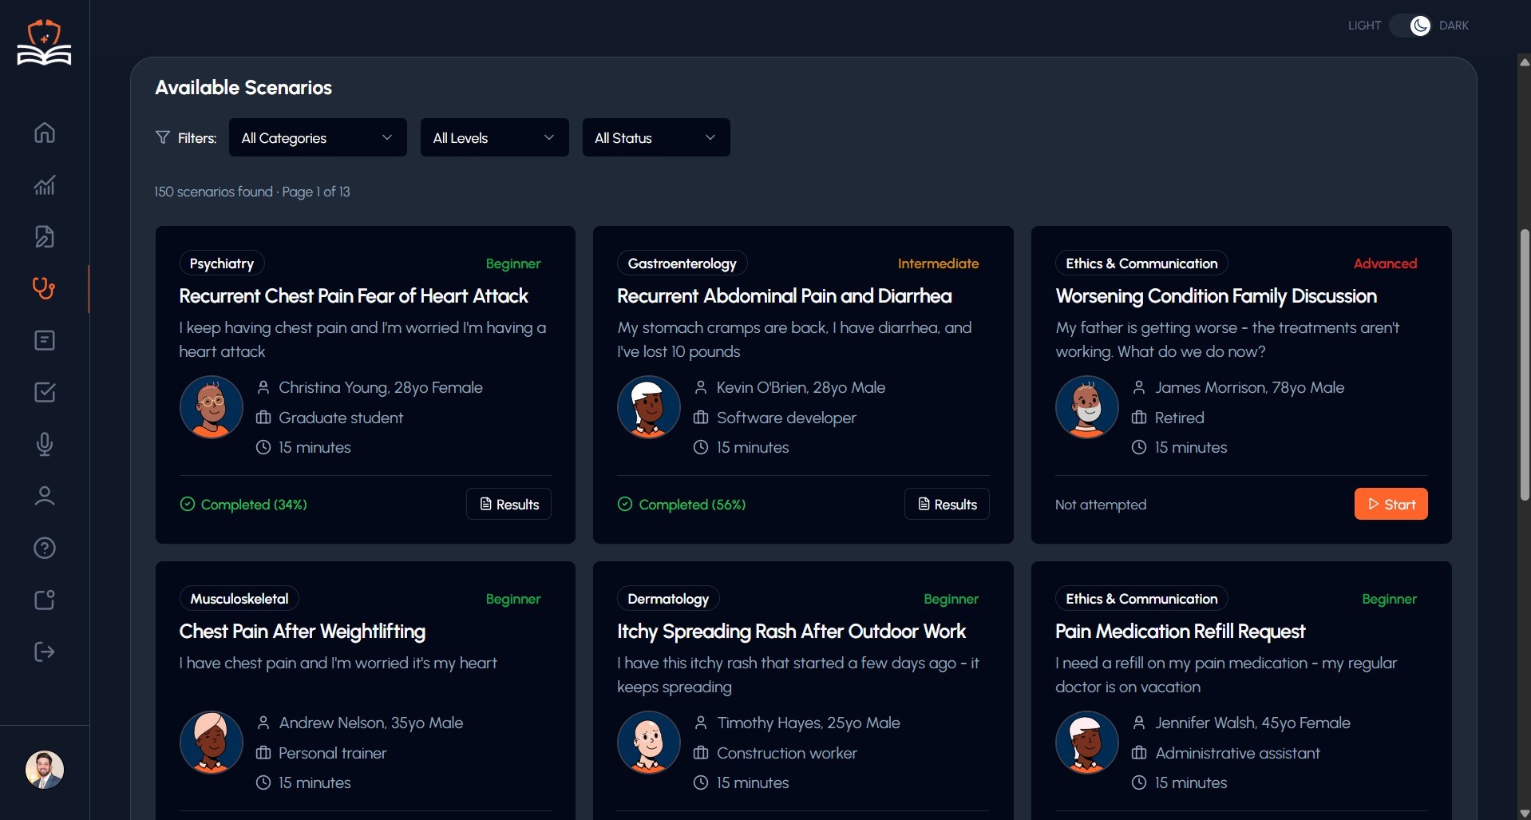Open the Home icon in sidebar
Image resolution: width=1531 pixels, height=820 pixels.
[45, 133]
